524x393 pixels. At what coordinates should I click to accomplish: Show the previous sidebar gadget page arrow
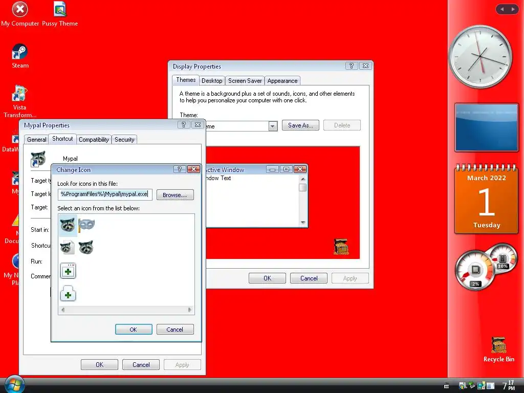click(501, 9)
